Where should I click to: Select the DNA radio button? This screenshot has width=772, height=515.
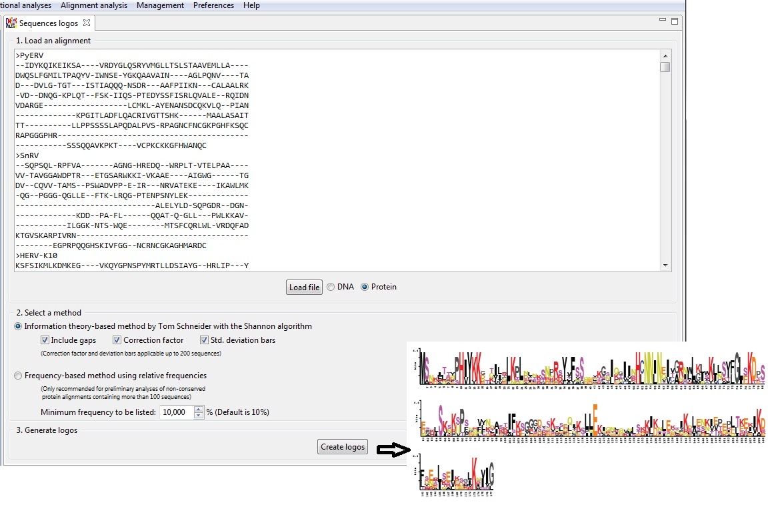[x=331, y=287]
